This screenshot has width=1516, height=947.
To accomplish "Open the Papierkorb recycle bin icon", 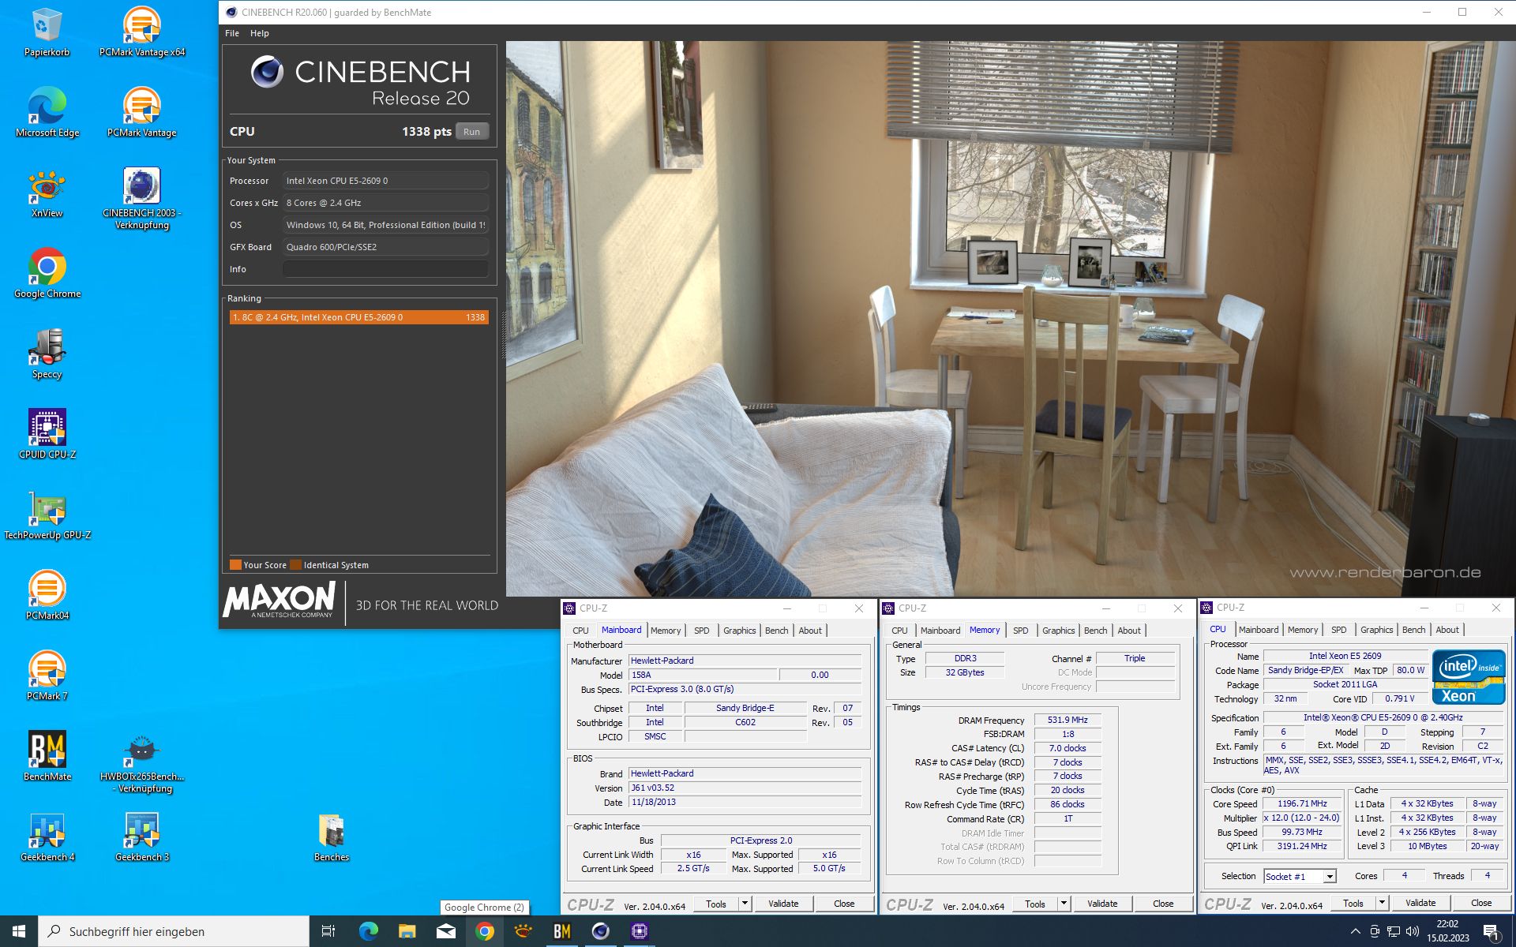I will [x=47, y=32].
